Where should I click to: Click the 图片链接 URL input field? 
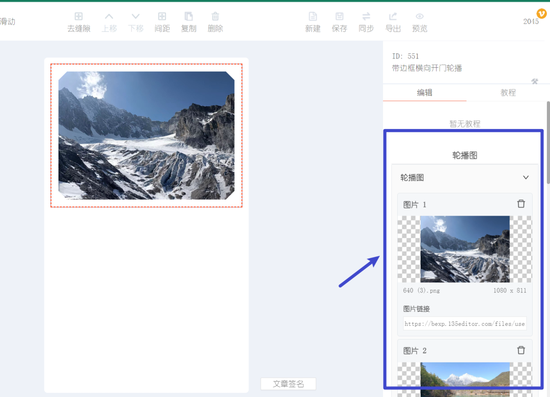point(465,324)
